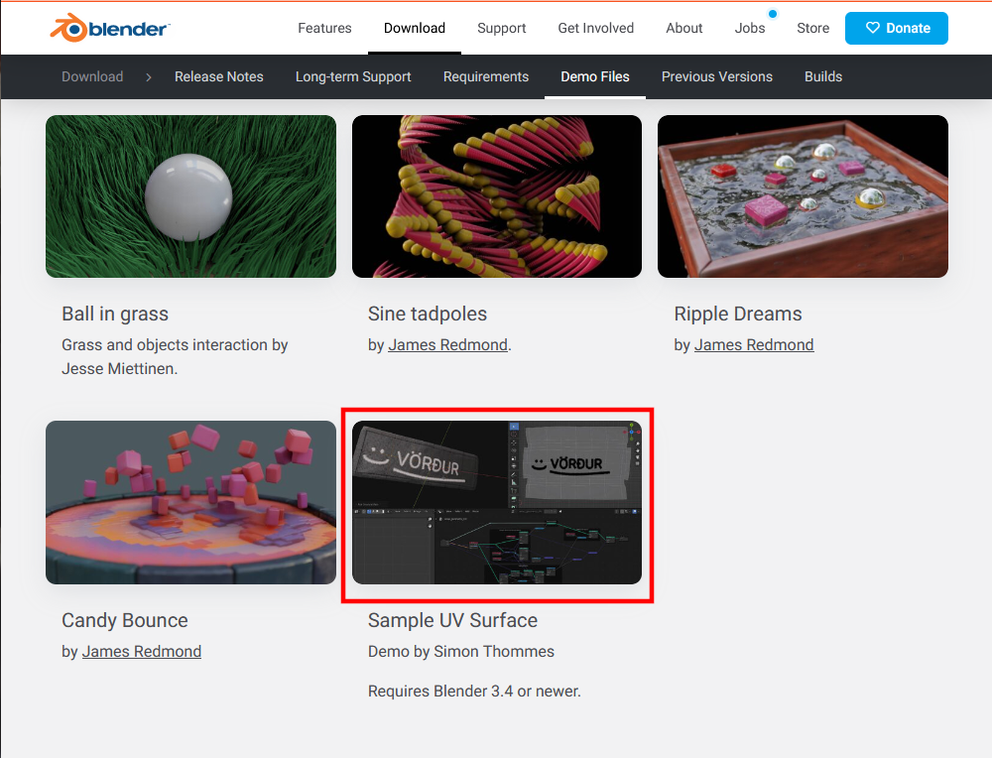Image resolution: width=992 pixels, height=758 pixels.
Task: Open the Download menu item
Action: point(415,28)
